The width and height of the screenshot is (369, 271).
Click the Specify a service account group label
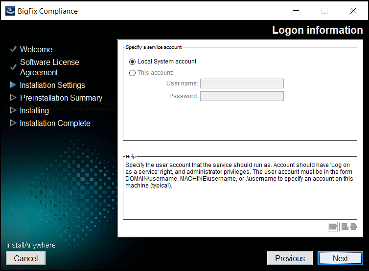coord(154,47)
